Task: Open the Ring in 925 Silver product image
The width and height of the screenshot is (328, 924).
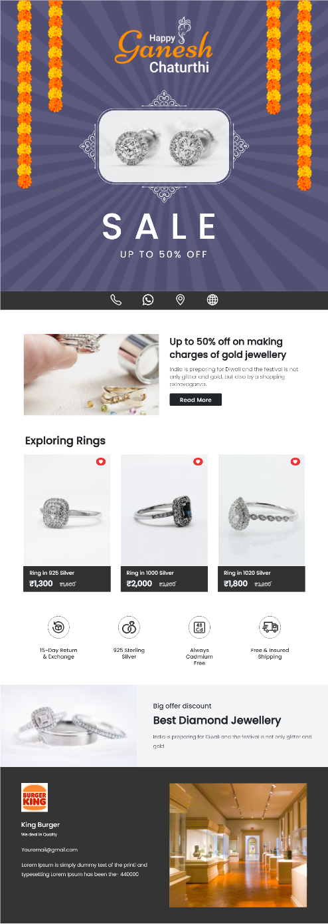Action: pos(67,510)
